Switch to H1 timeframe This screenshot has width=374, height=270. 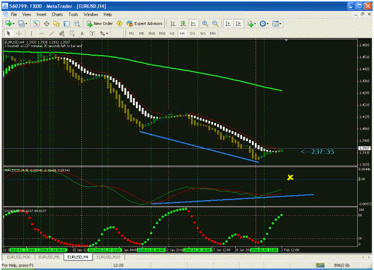pos(172,33)
